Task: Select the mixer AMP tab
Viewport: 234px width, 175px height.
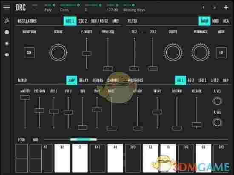Action: [71, 80]
